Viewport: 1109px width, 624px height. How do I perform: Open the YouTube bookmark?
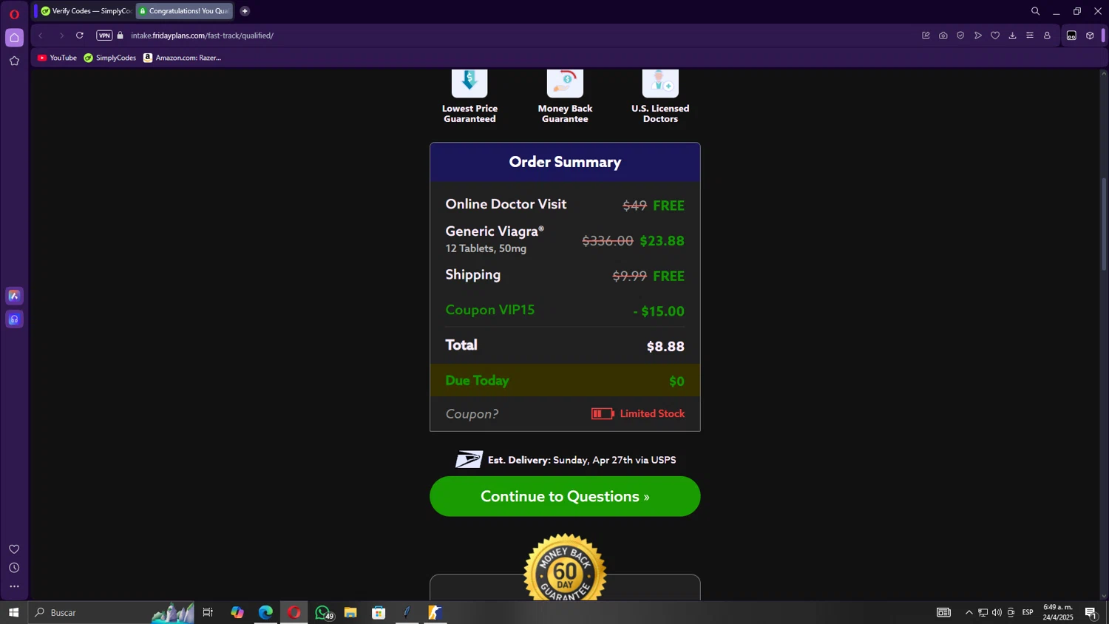[x=57, y=58]
